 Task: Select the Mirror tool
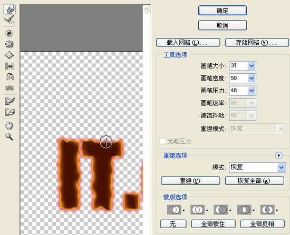(9, 77)
